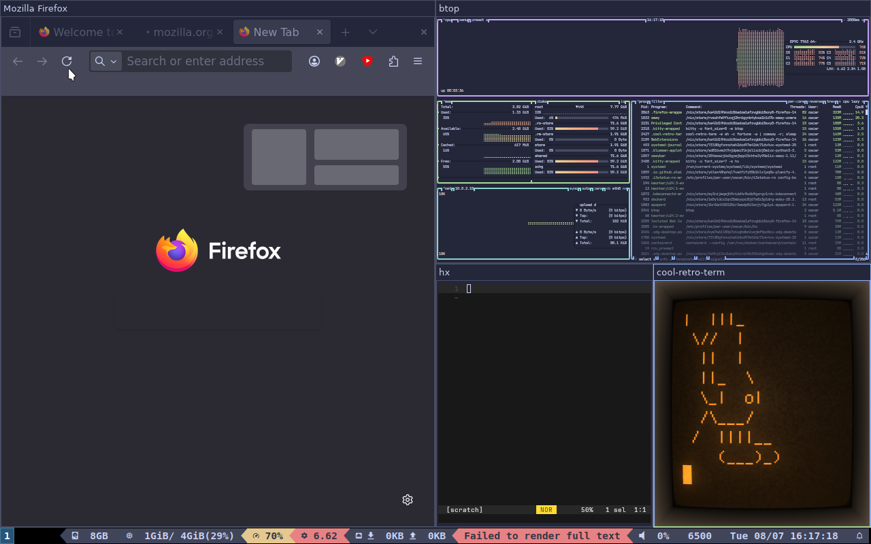Screen dimensions: 871x544
Task: Click the CPU load 6.62 status block
Action: pyautogui.click(x=319, y=536)
